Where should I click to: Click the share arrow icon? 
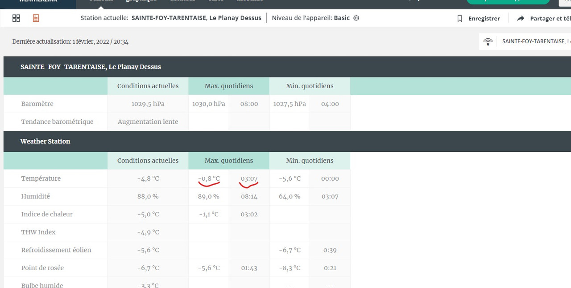(521, 19)
